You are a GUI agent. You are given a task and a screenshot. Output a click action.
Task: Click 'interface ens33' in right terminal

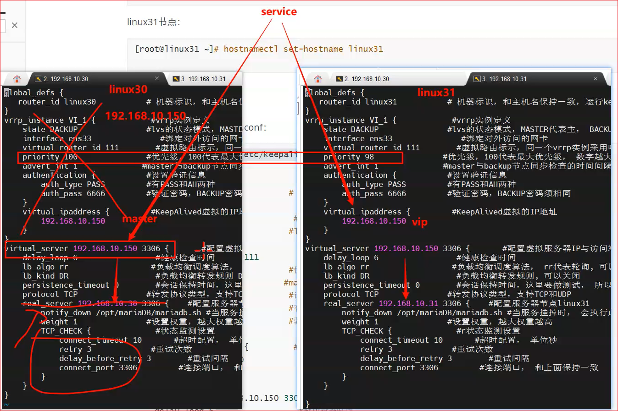tap(358, 138)
